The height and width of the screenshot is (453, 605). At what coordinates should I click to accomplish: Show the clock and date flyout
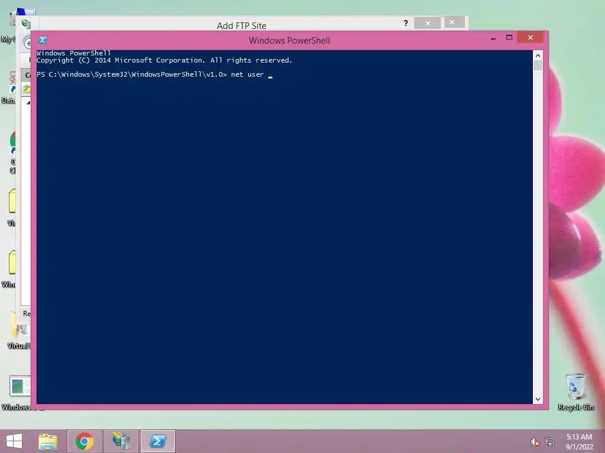point(579,442)
